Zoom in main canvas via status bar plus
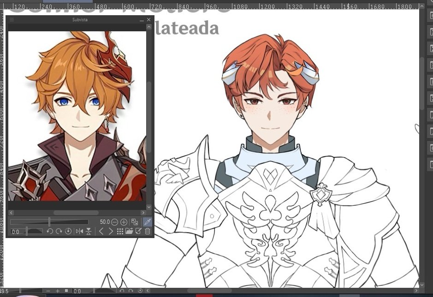The image size is (433, 297). (x=58, y=291)
